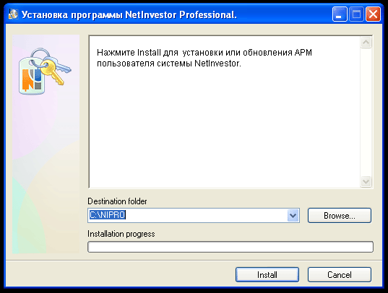Viewport: 388px width, 293px height.
Task: Click the scroll down arrow in message box
Action: (x=366, y=182)
